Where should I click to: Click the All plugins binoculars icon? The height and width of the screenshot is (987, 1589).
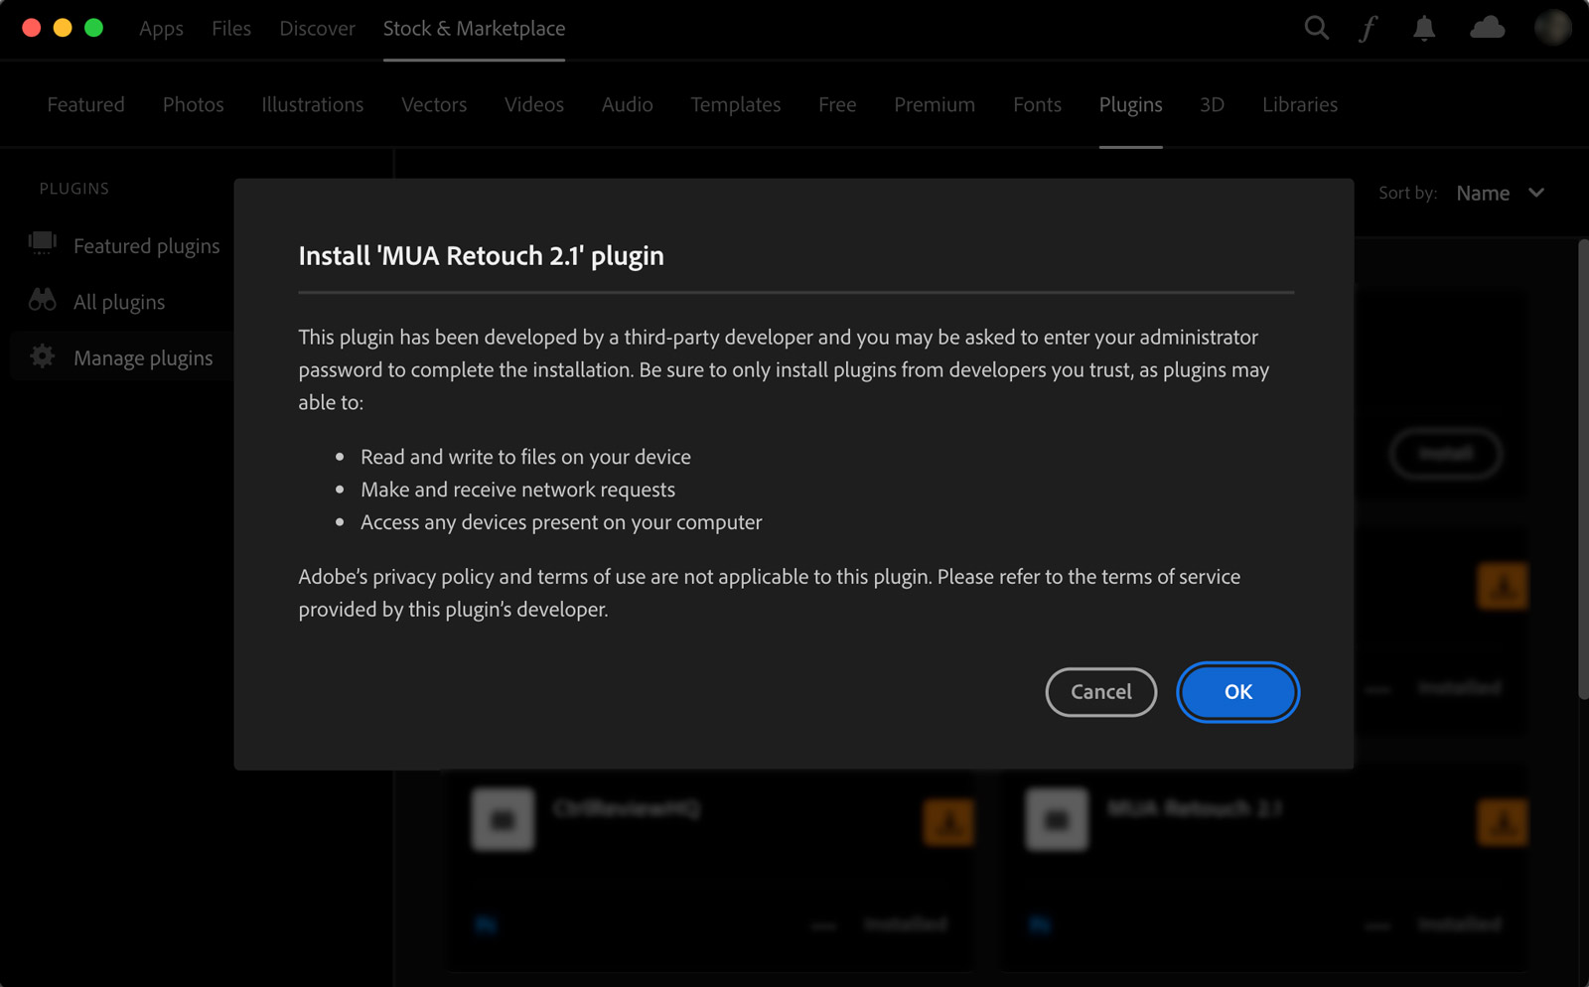(43, 300)
